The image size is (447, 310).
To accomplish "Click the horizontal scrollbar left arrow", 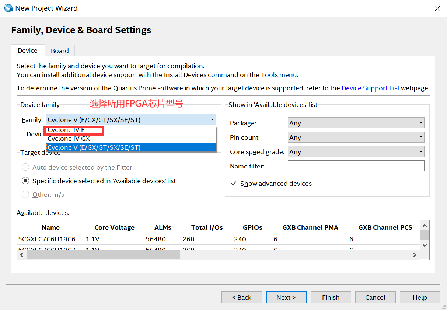I will tap(21, 255).
